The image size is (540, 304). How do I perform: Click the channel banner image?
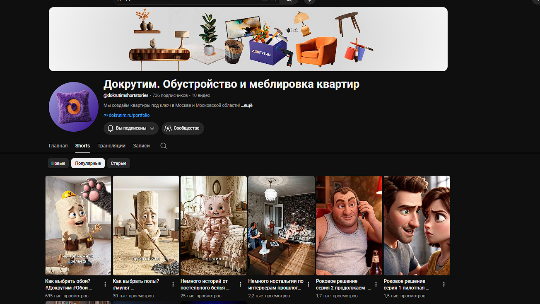click(248, 39)
